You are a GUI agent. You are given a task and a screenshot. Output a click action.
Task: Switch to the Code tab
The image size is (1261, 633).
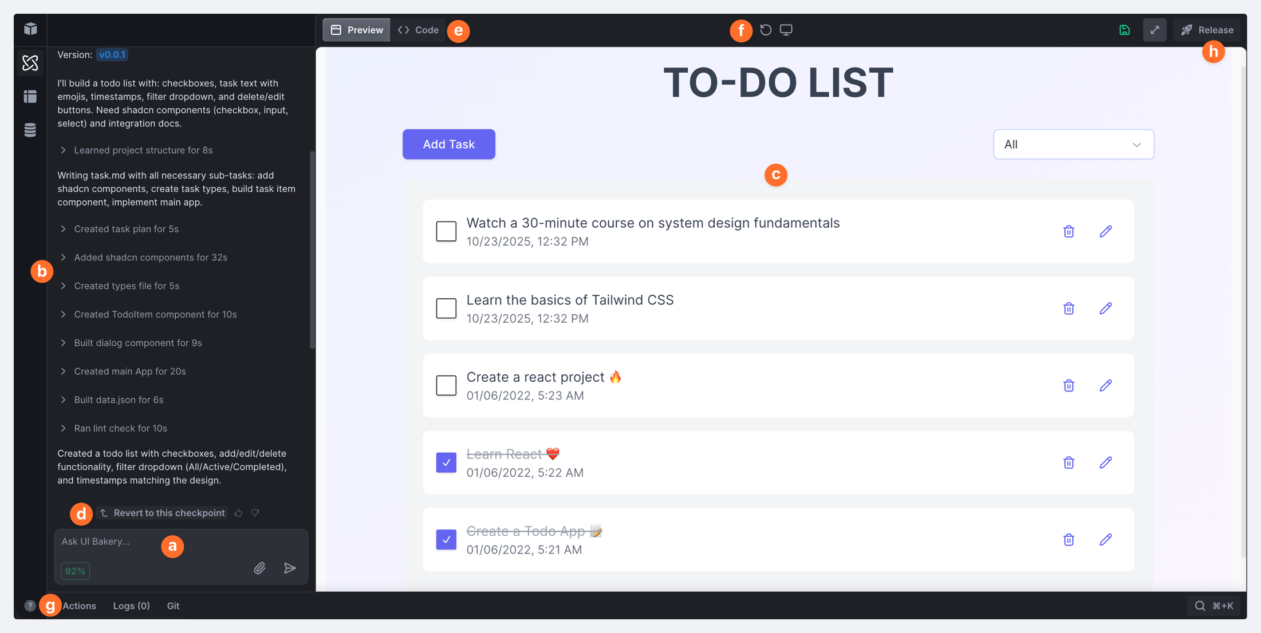point(419,30)
